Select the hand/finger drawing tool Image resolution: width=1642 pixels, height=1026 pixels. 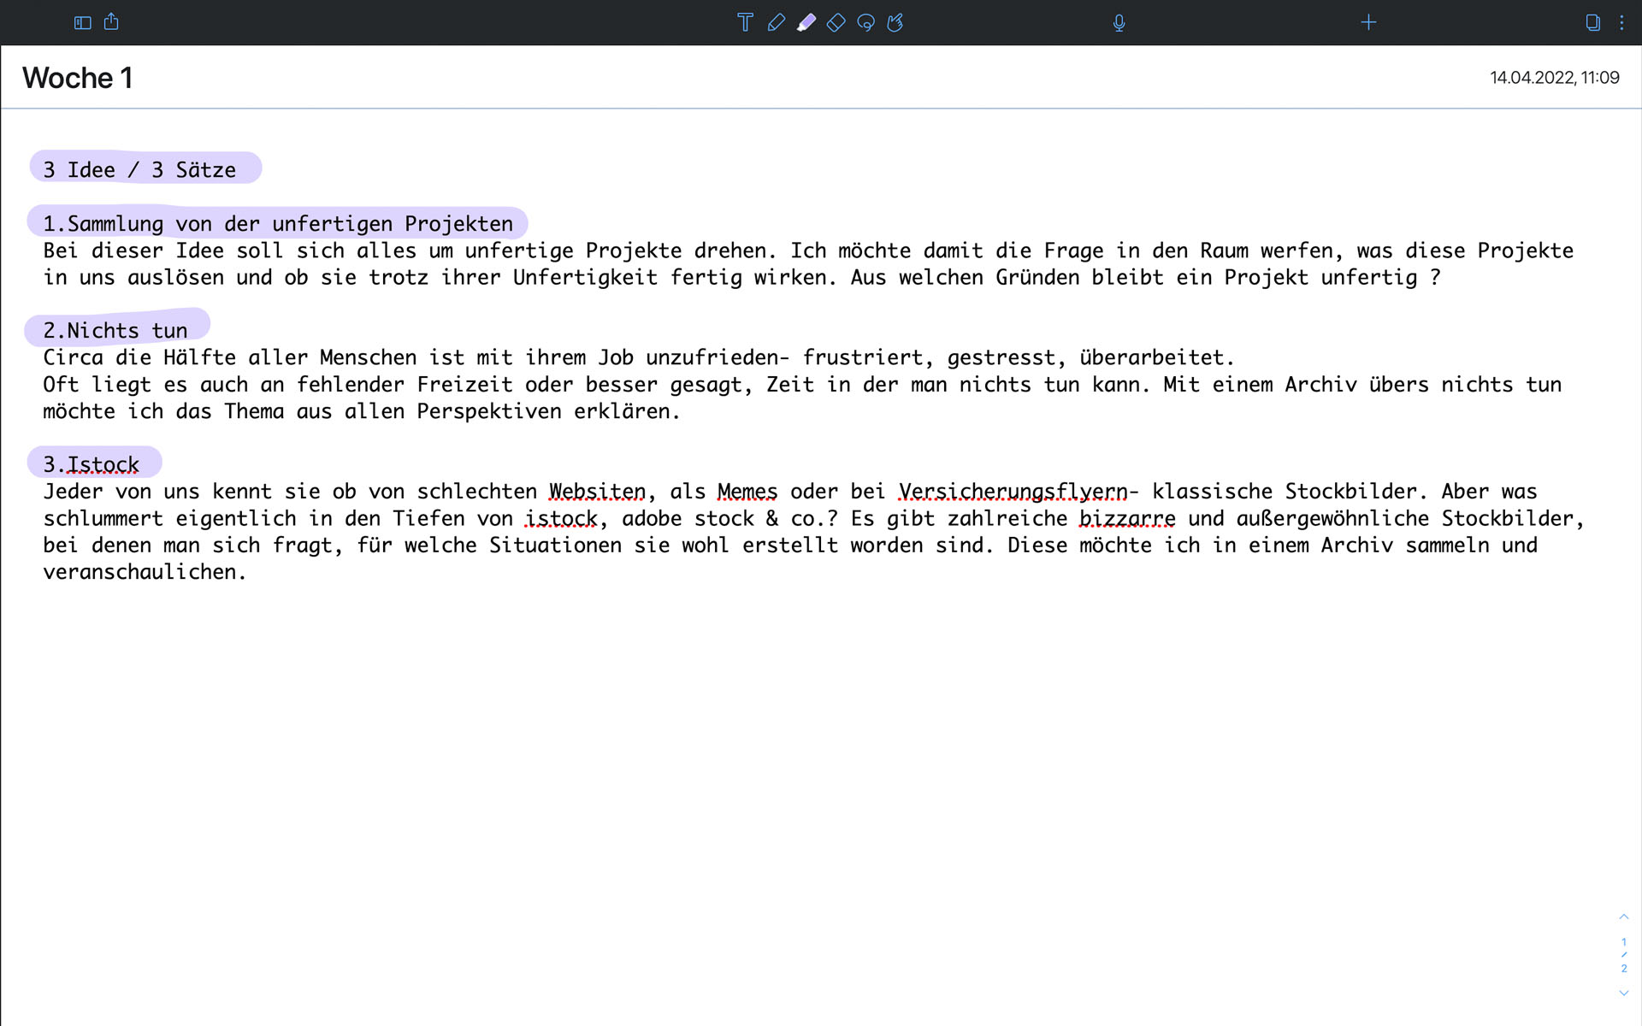coord(895,22)
